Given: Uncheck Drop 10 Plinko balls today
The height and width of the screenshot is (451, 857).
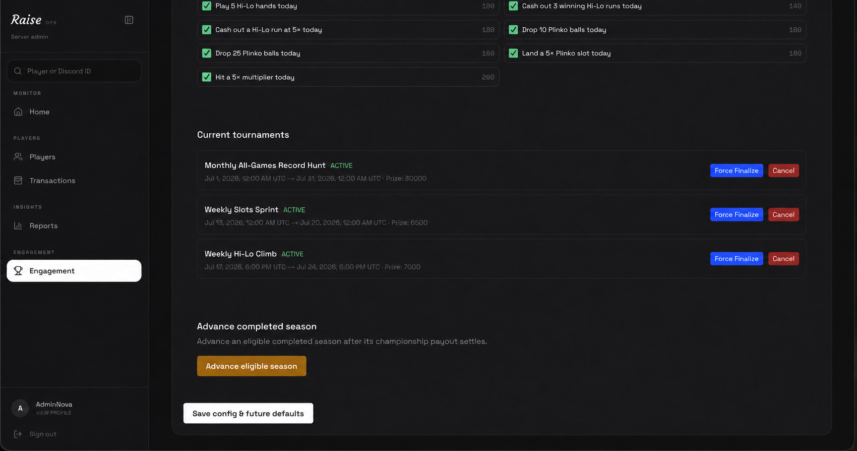Looking at the screenshot, I should tap(513, 30).
